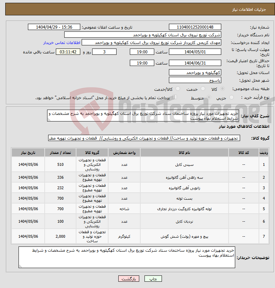Click the اطلاعات کالاهای مورد نیاز section heading
This screenshot has height=288, width=275.
coord(244,126)
